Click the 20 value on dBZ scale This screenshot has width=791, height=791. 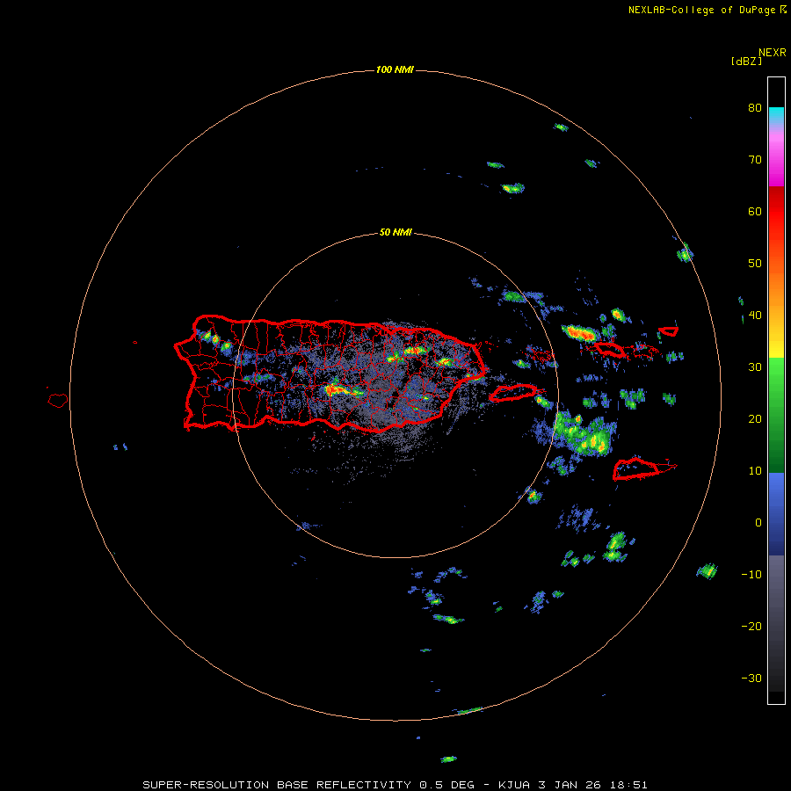point(755,419)
